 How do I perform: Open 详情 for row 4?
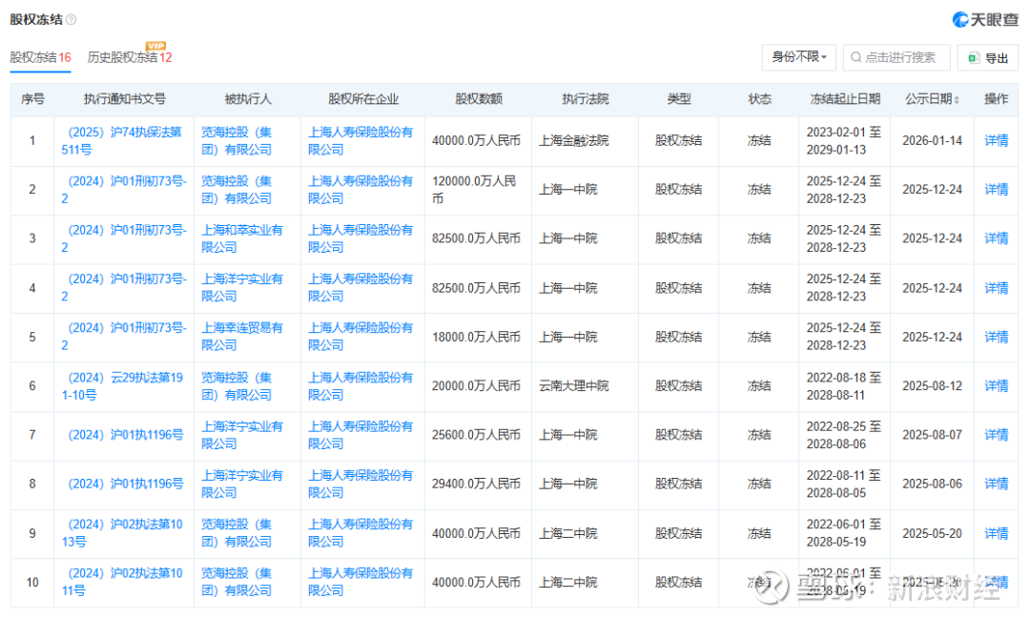996,288
